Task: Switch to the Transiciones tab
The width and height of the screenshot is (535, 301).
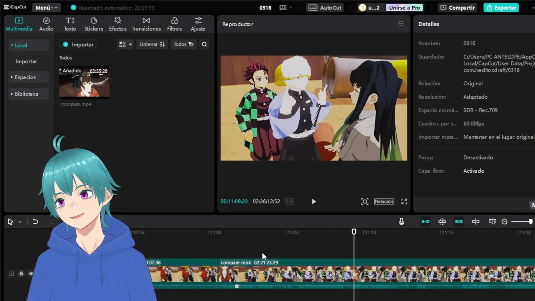Action: click(146, 24)
